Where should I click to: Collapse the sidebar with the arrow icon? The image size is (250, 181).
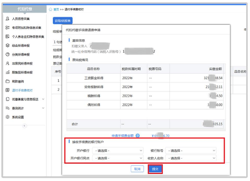(24, 126)
